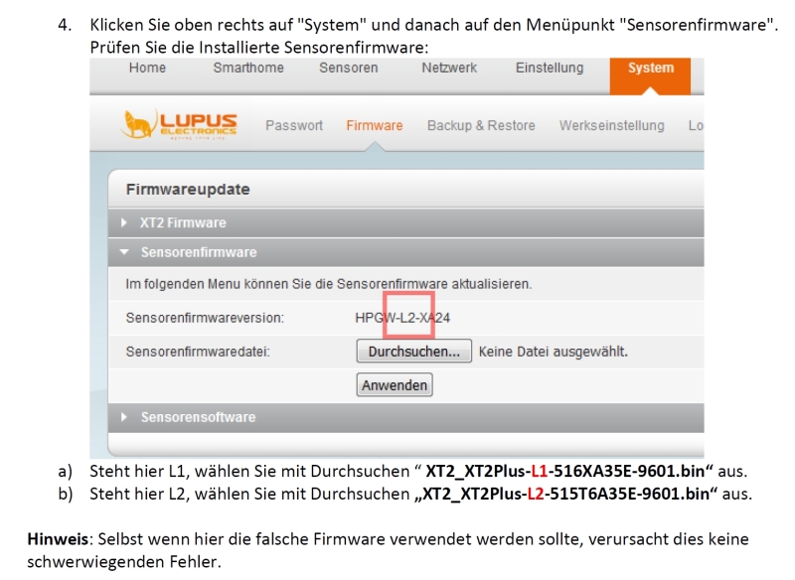Click the firmware version HPGW-L2-XA24 text
The width and height of the screenshot is (795, 580).
pyautogui.click(x=396, y=319)
